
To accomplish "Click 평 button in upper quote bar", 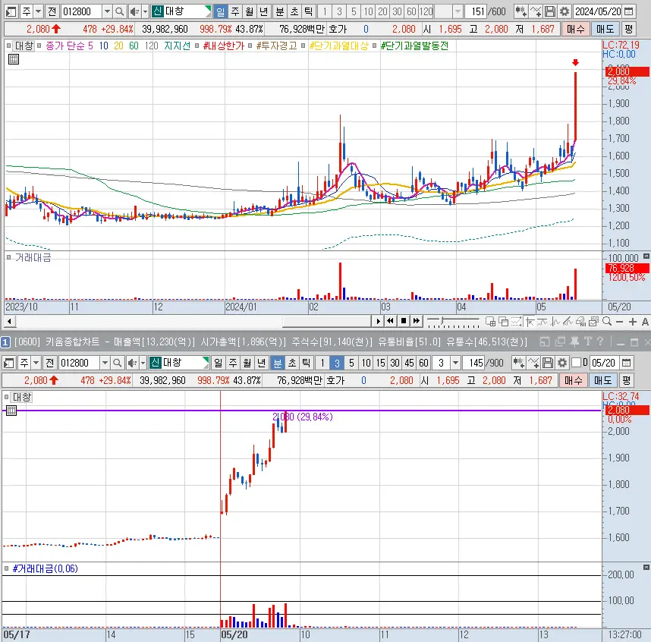I will 628,29.
